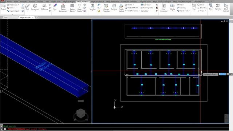The width and height of the screenshot is (233, 131).
Task: Switch to the Insert ribbon tab
Action: [x=16, y=1]
